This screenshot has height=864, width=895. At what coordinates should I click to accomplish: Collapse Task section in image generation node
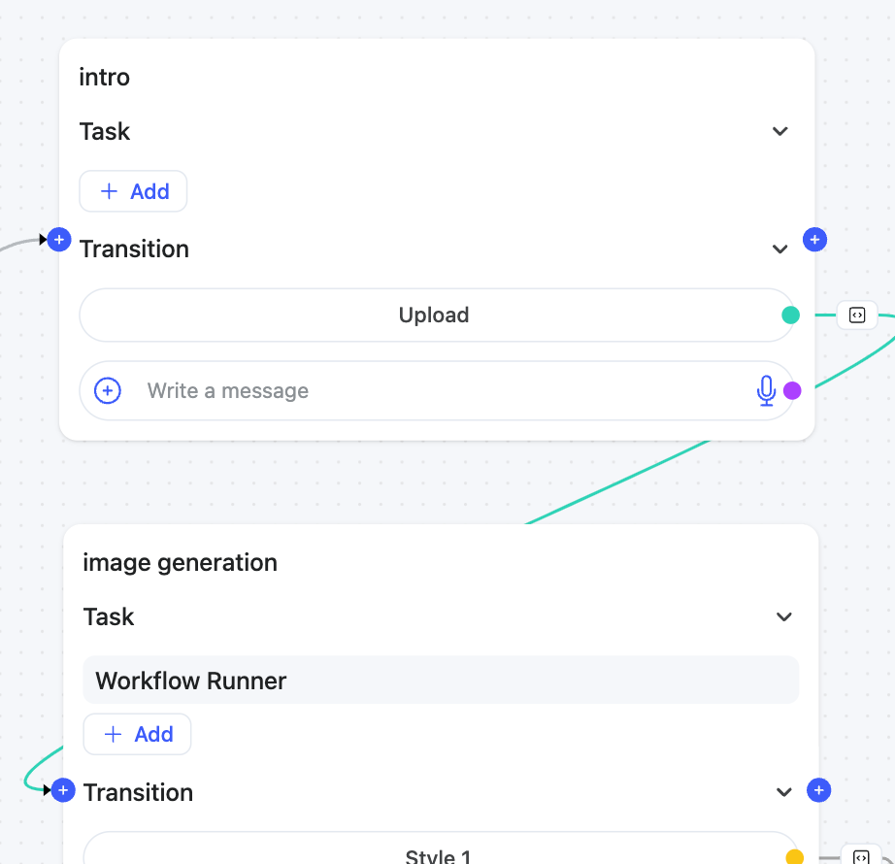click(784, 616)
